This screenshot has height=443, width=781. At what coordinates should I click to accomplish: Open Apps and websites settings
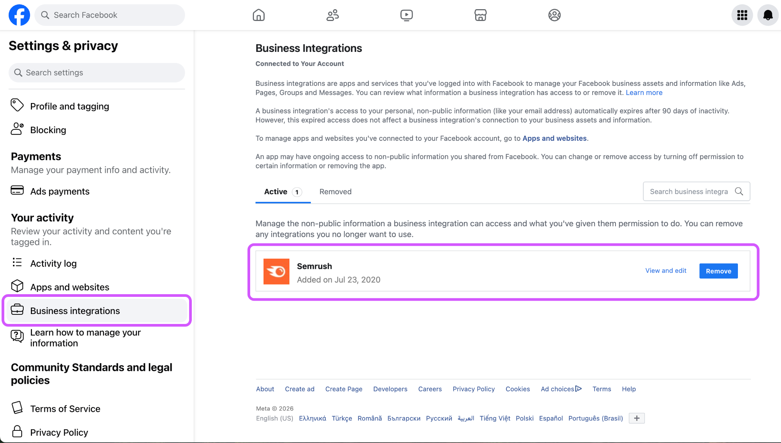70,287
